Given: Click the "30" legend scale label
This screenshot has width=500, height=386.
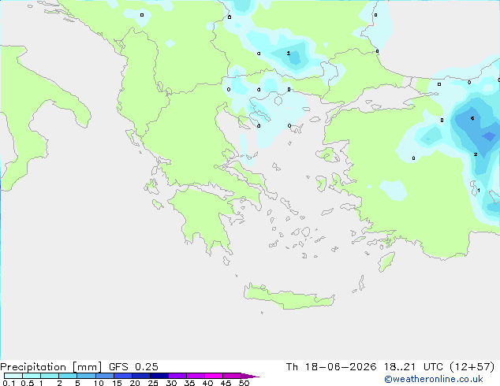Looking at the screenshot, I should [171, 383].
